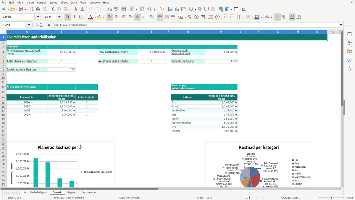
Task: Insert an image via toolbar icon
Action: pyautogui.click(x=170, y=9)
